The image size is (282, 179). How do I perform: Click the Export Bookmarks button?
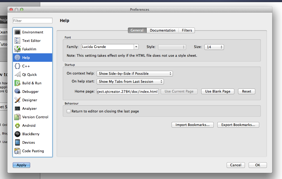tap(238, 125)
